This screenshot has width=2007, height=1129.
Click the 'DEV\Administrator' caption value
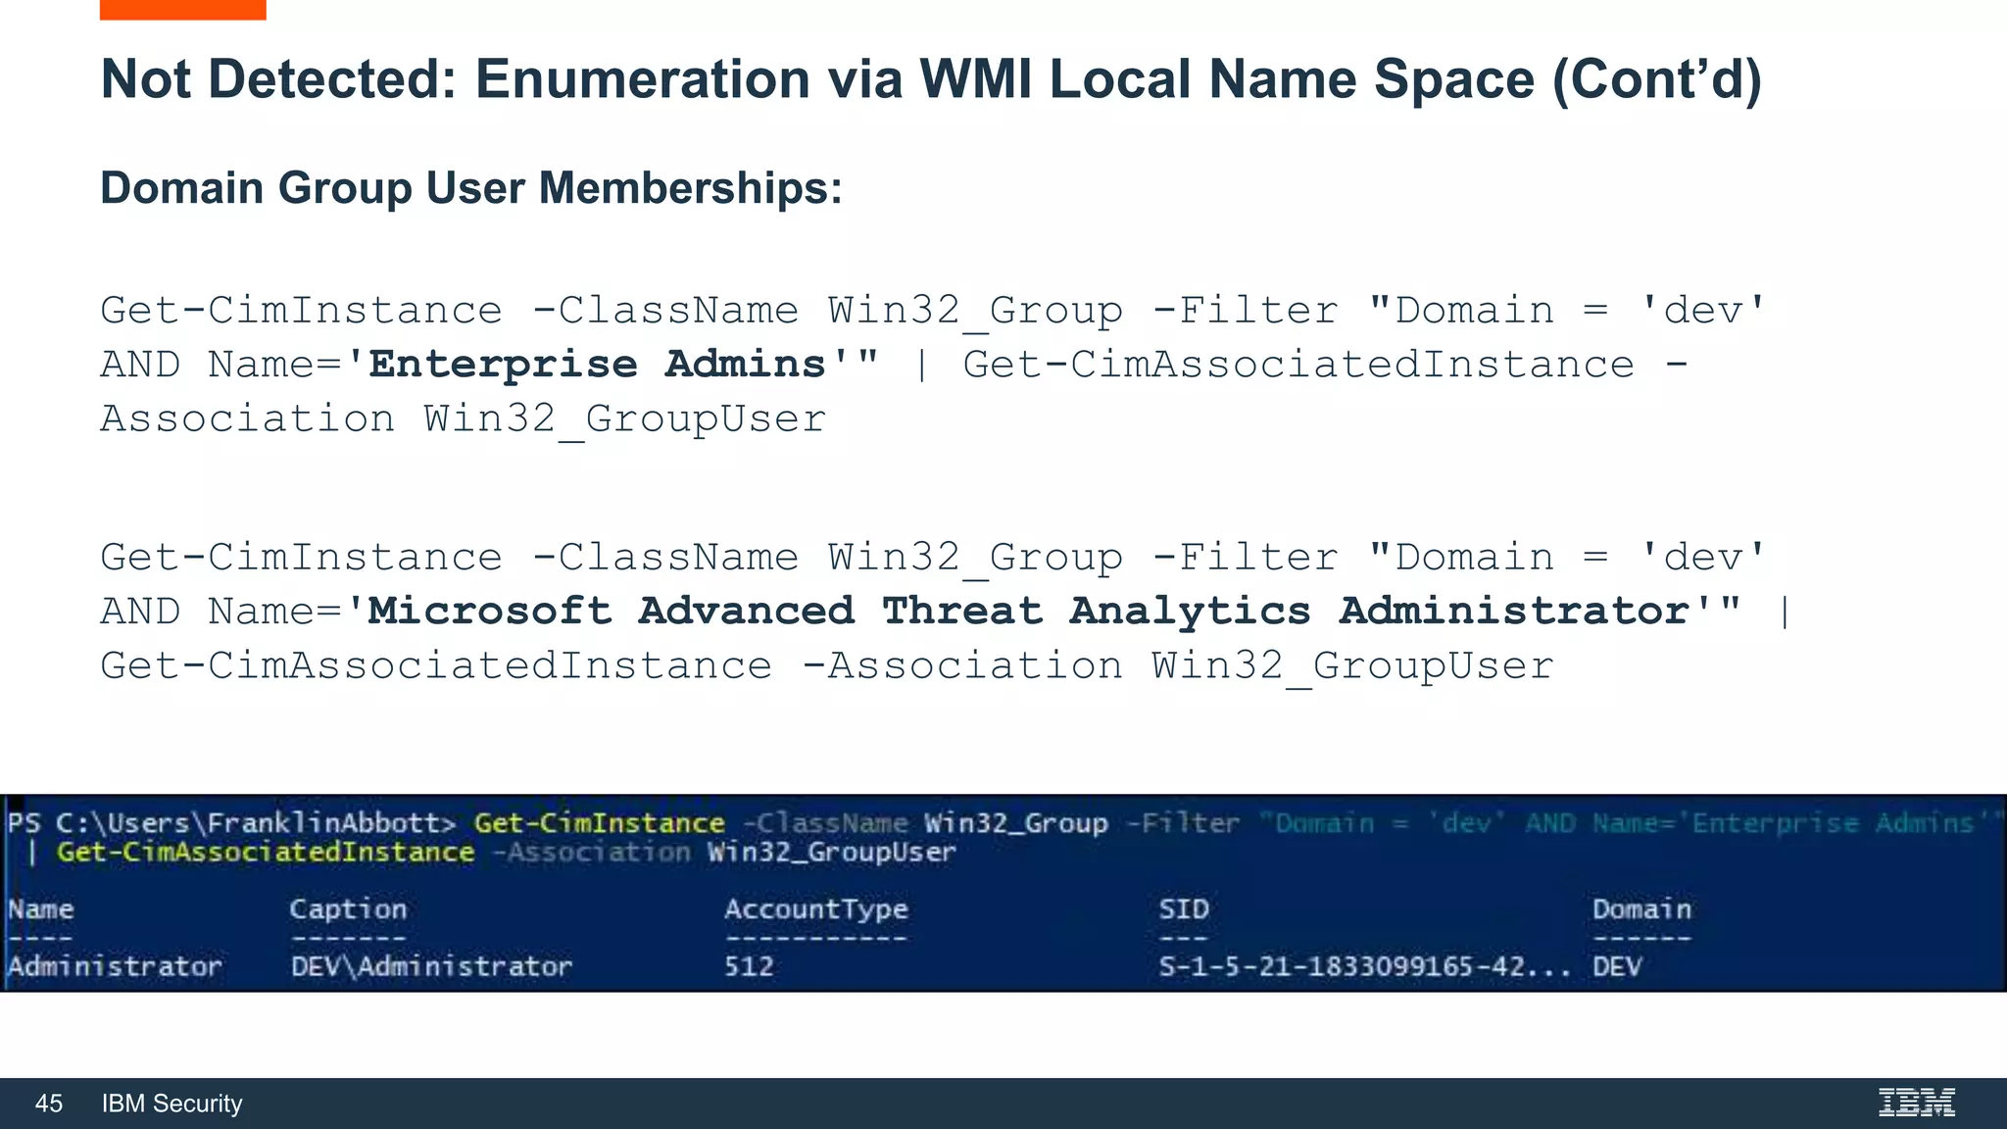[x=431, y=967]
